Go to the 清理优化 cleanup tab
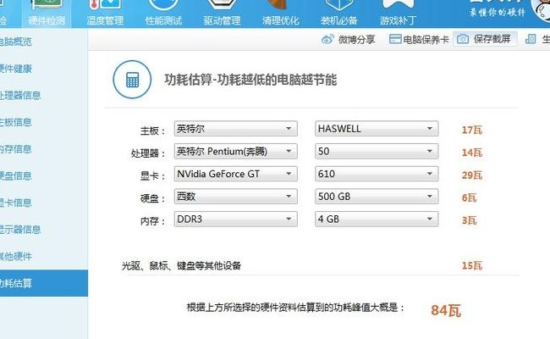 click(280, 14)
